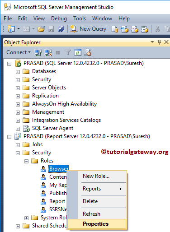Collapse the Roles folder
170x232 pixels.
click(x=26, y=161)
